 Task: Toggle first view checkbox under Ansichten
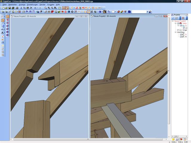[181, 35]
